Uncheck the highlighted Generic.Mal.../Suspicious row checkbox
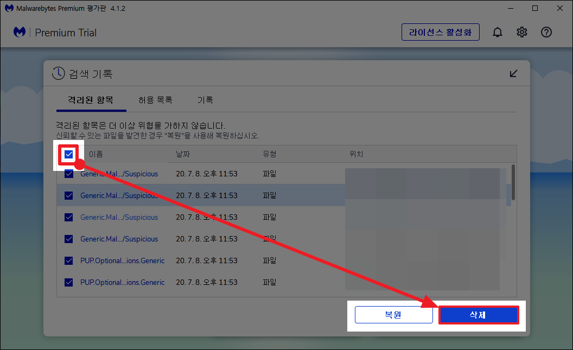The width and height of the screenshot is (573, 350). [68, 195]
